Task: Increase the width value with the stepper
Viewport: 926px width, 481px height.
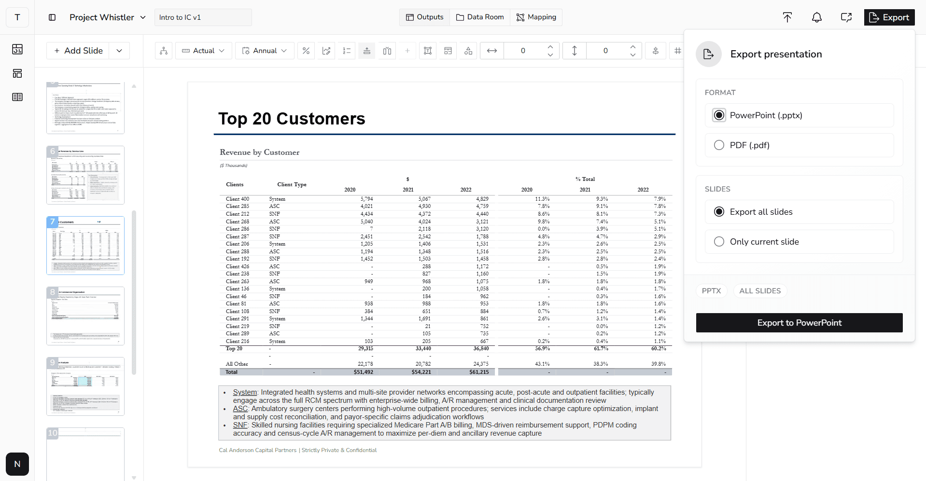Action: pos(550,47)
